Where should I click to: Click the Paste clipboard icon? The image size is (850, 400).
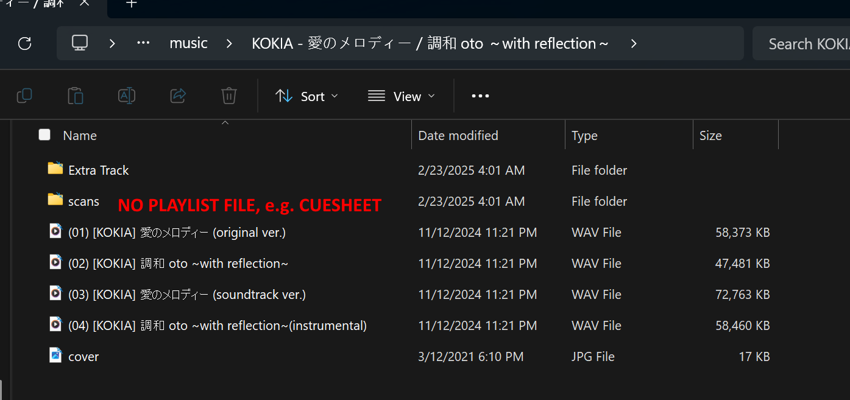pos(76,96)
